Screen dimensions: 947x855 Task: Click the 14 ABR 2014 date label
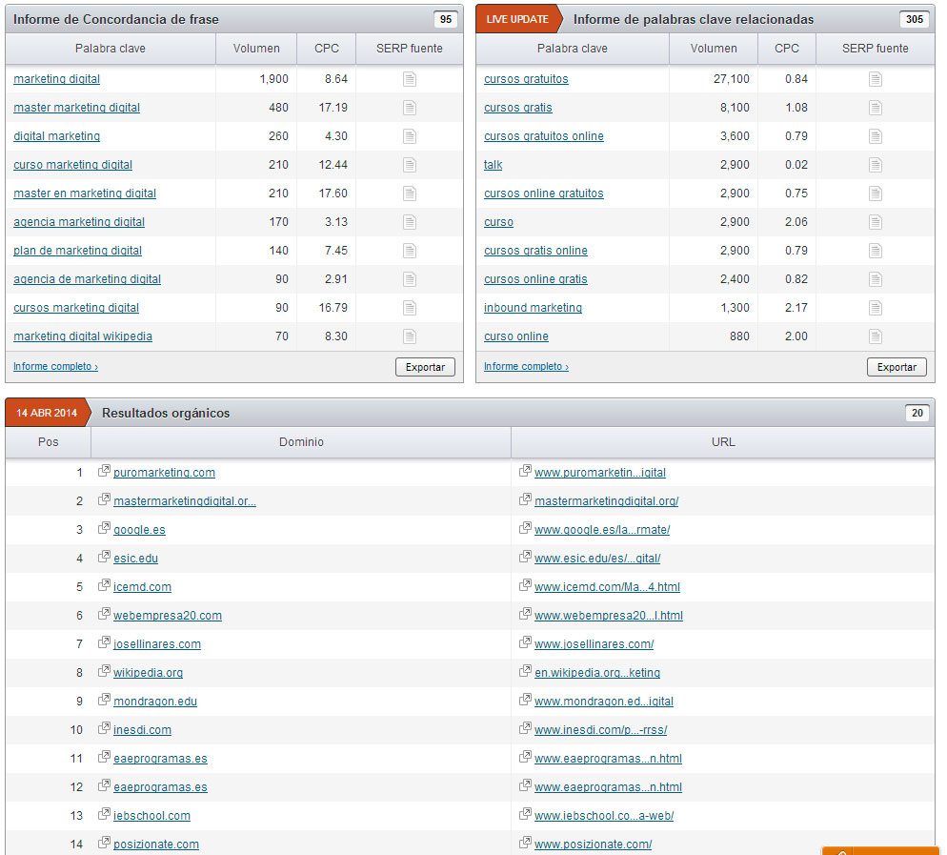(x=47, y=414)
